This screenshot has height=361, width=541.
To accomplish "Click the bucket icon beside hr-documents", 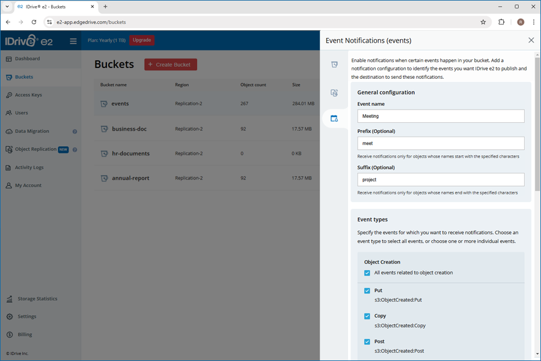I will (104, 153).
